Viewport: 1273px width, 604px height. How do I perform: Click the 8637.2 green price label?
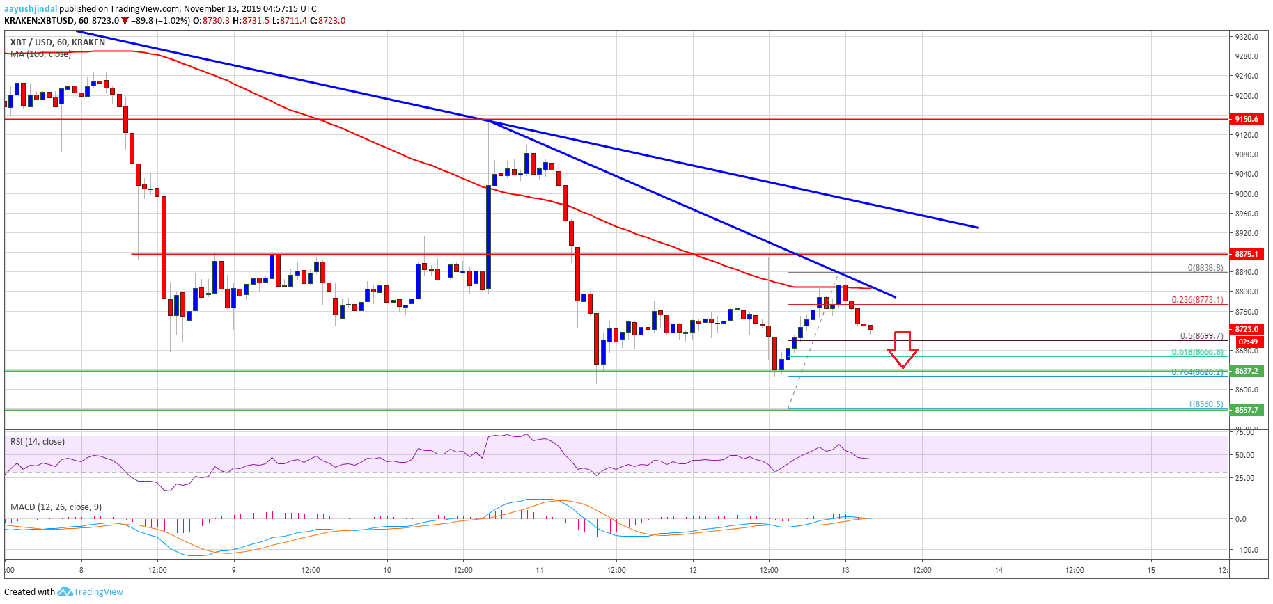click(x=1247, y=371)
